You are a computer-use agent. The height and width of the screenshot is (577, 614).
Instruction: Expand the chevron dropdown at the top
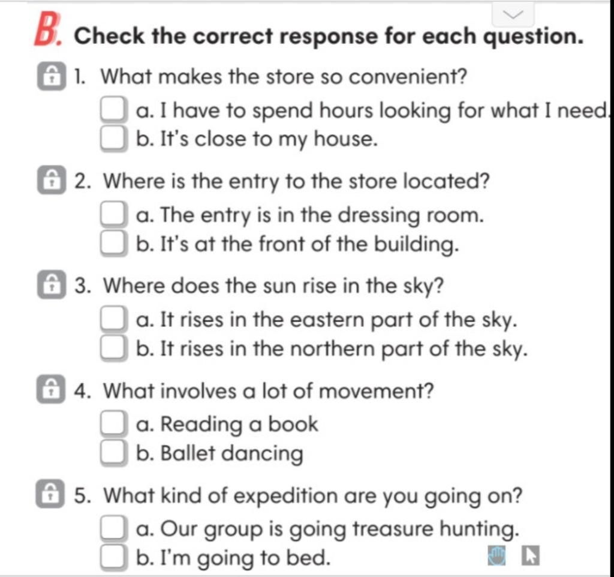(x=514, y=14)
